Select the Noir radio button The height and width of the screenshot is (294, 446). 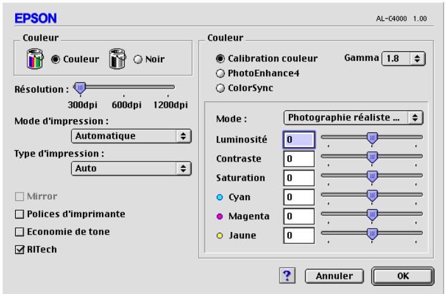click(x=138, y=59)
